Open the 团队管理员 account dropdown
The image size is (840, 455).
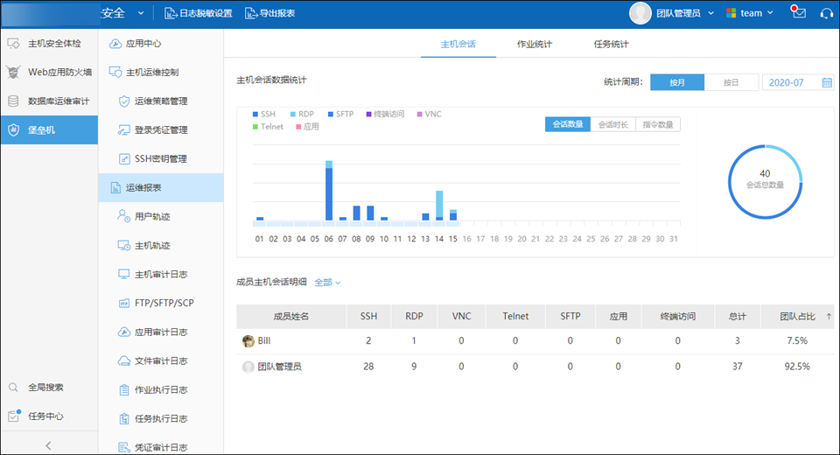(685, 13)
